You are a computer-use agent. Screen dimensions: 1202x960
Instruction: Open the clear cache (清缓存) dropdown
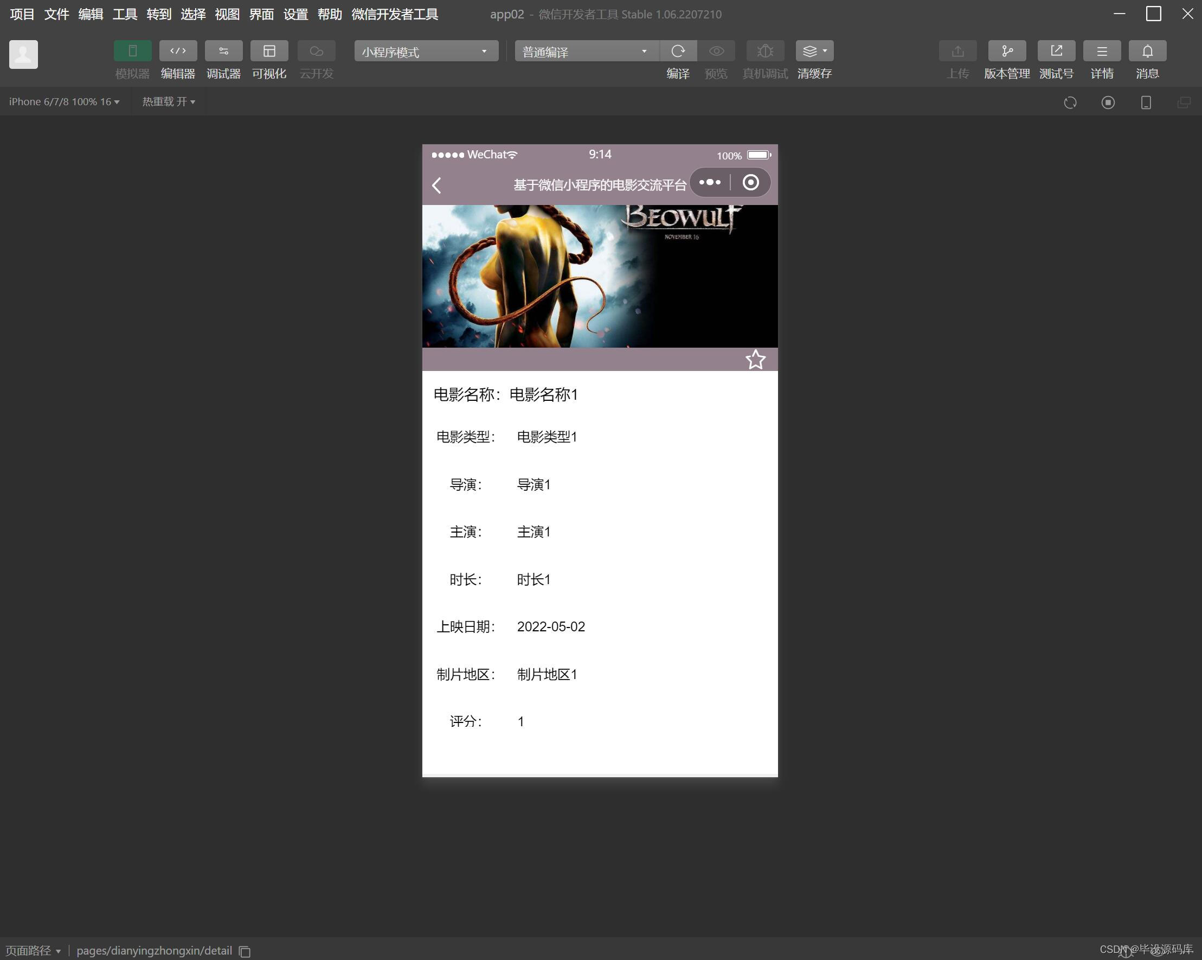tap(814, 52)
